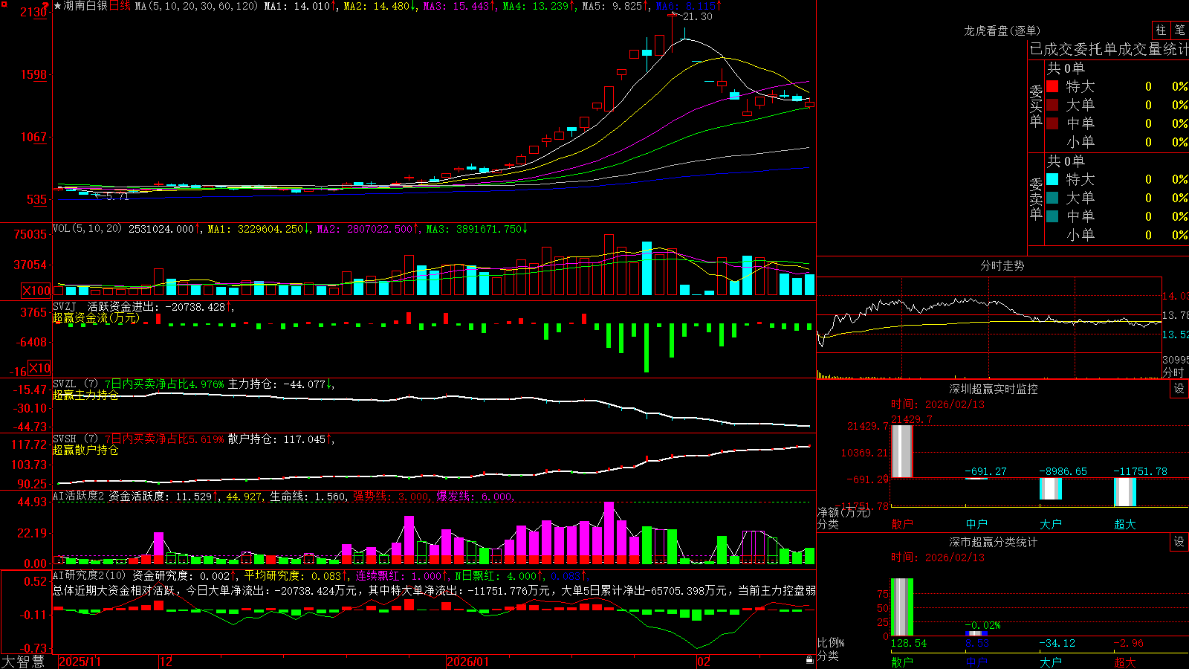Image resolution: width=1189 pixels, height=669 pixels.
Task: Click the red 特大 buy order swatch
Action: (x=1052, y=86)
